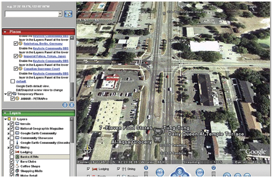
Task: Disable the terrain layer checkbox
Action: coord(12,124)
